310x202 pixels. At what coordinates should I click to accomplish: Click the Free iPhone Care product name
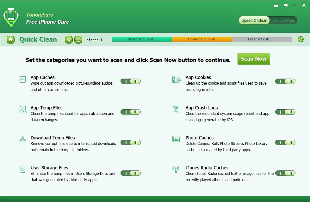point(48,22)
